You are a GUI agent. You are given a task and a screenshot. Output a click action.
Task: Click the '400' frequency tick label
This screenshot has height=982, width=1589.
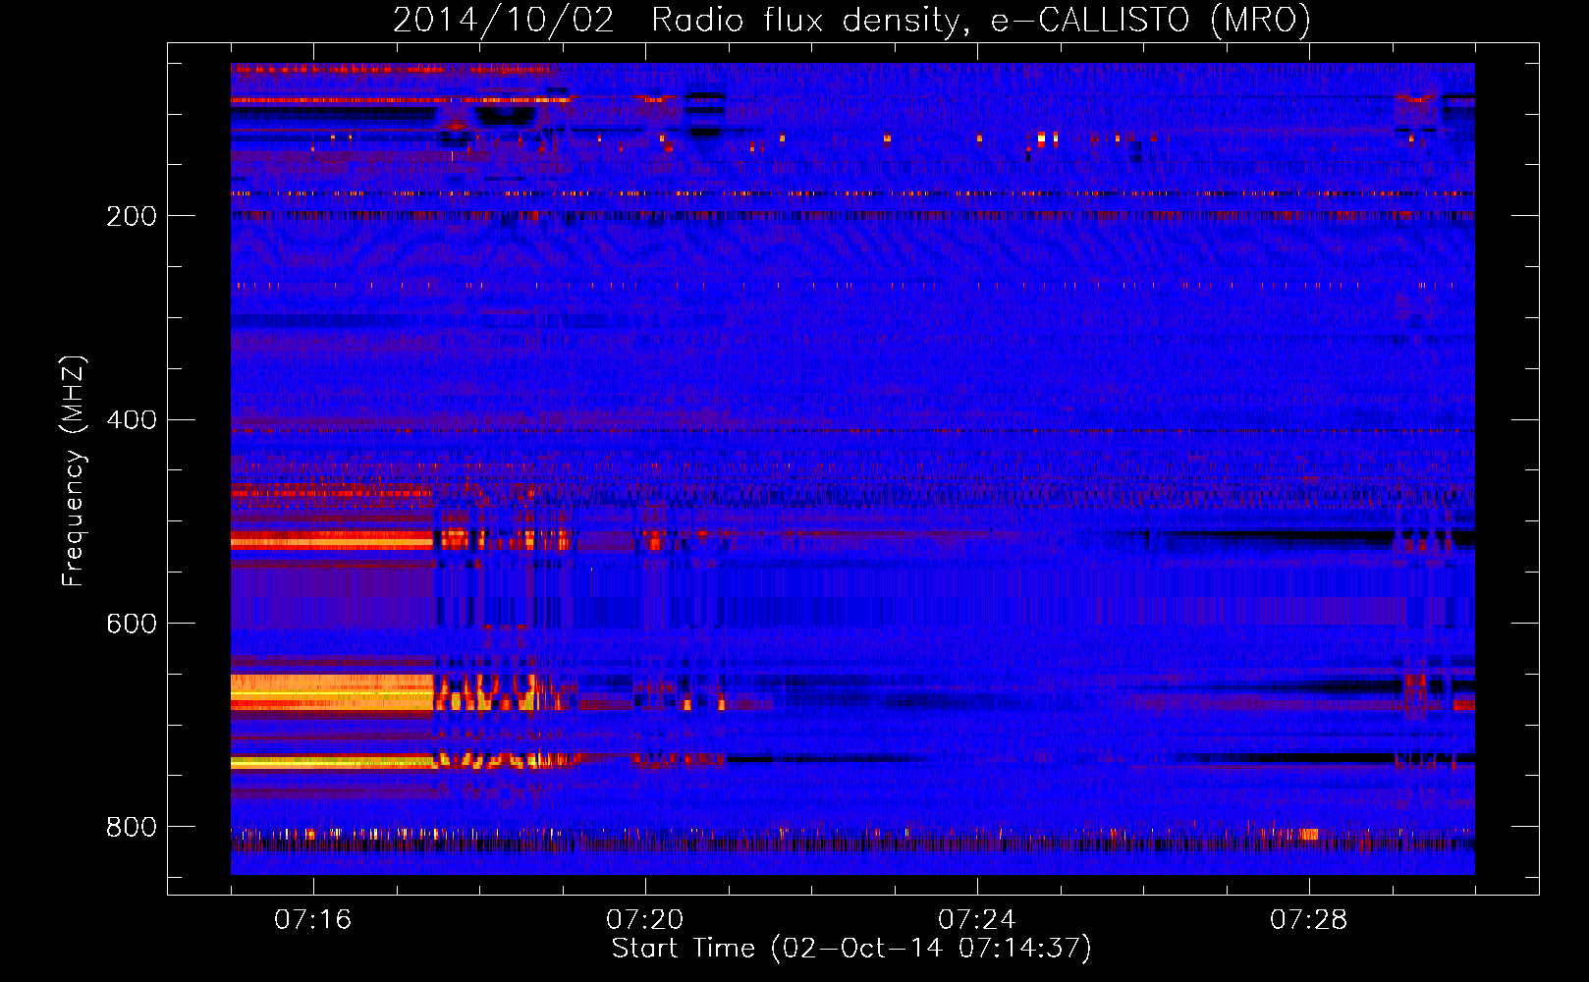(132, 420)
